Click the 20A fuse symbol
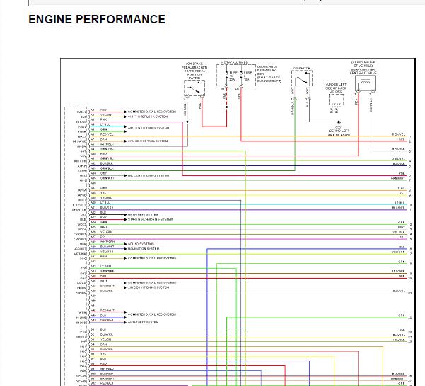 pos(226,76)
